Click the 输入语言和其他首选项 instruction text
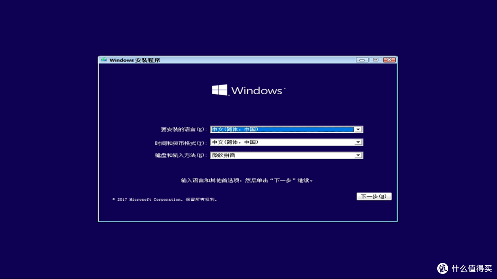Screen dimensions: 497x279 click(248, 180)
